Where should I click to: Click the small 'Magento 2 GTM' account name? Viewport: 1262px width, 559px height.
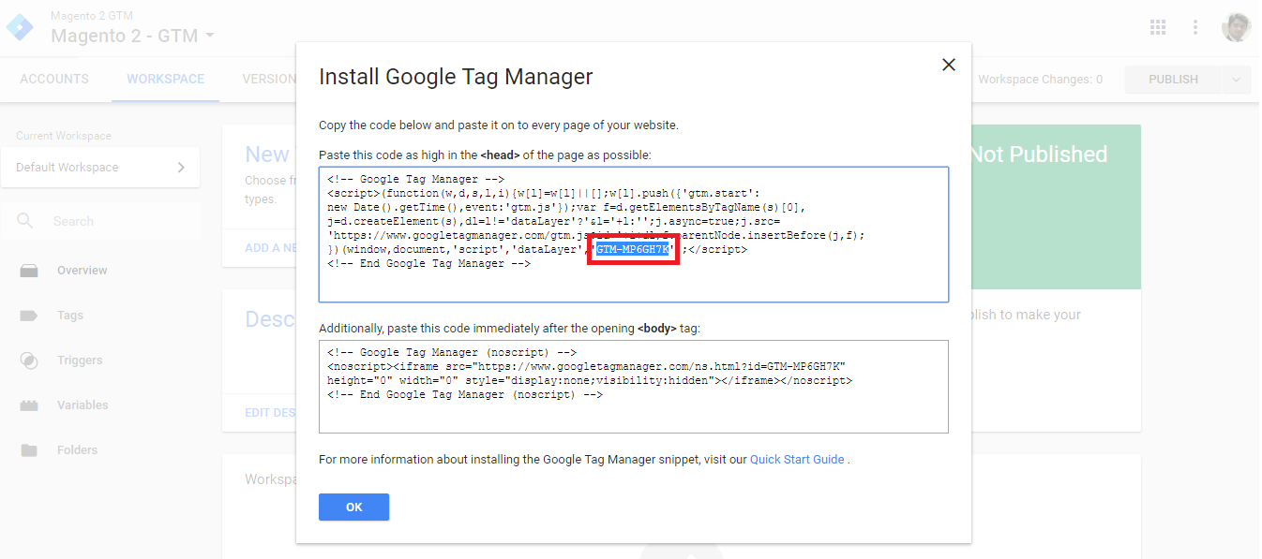91,16
